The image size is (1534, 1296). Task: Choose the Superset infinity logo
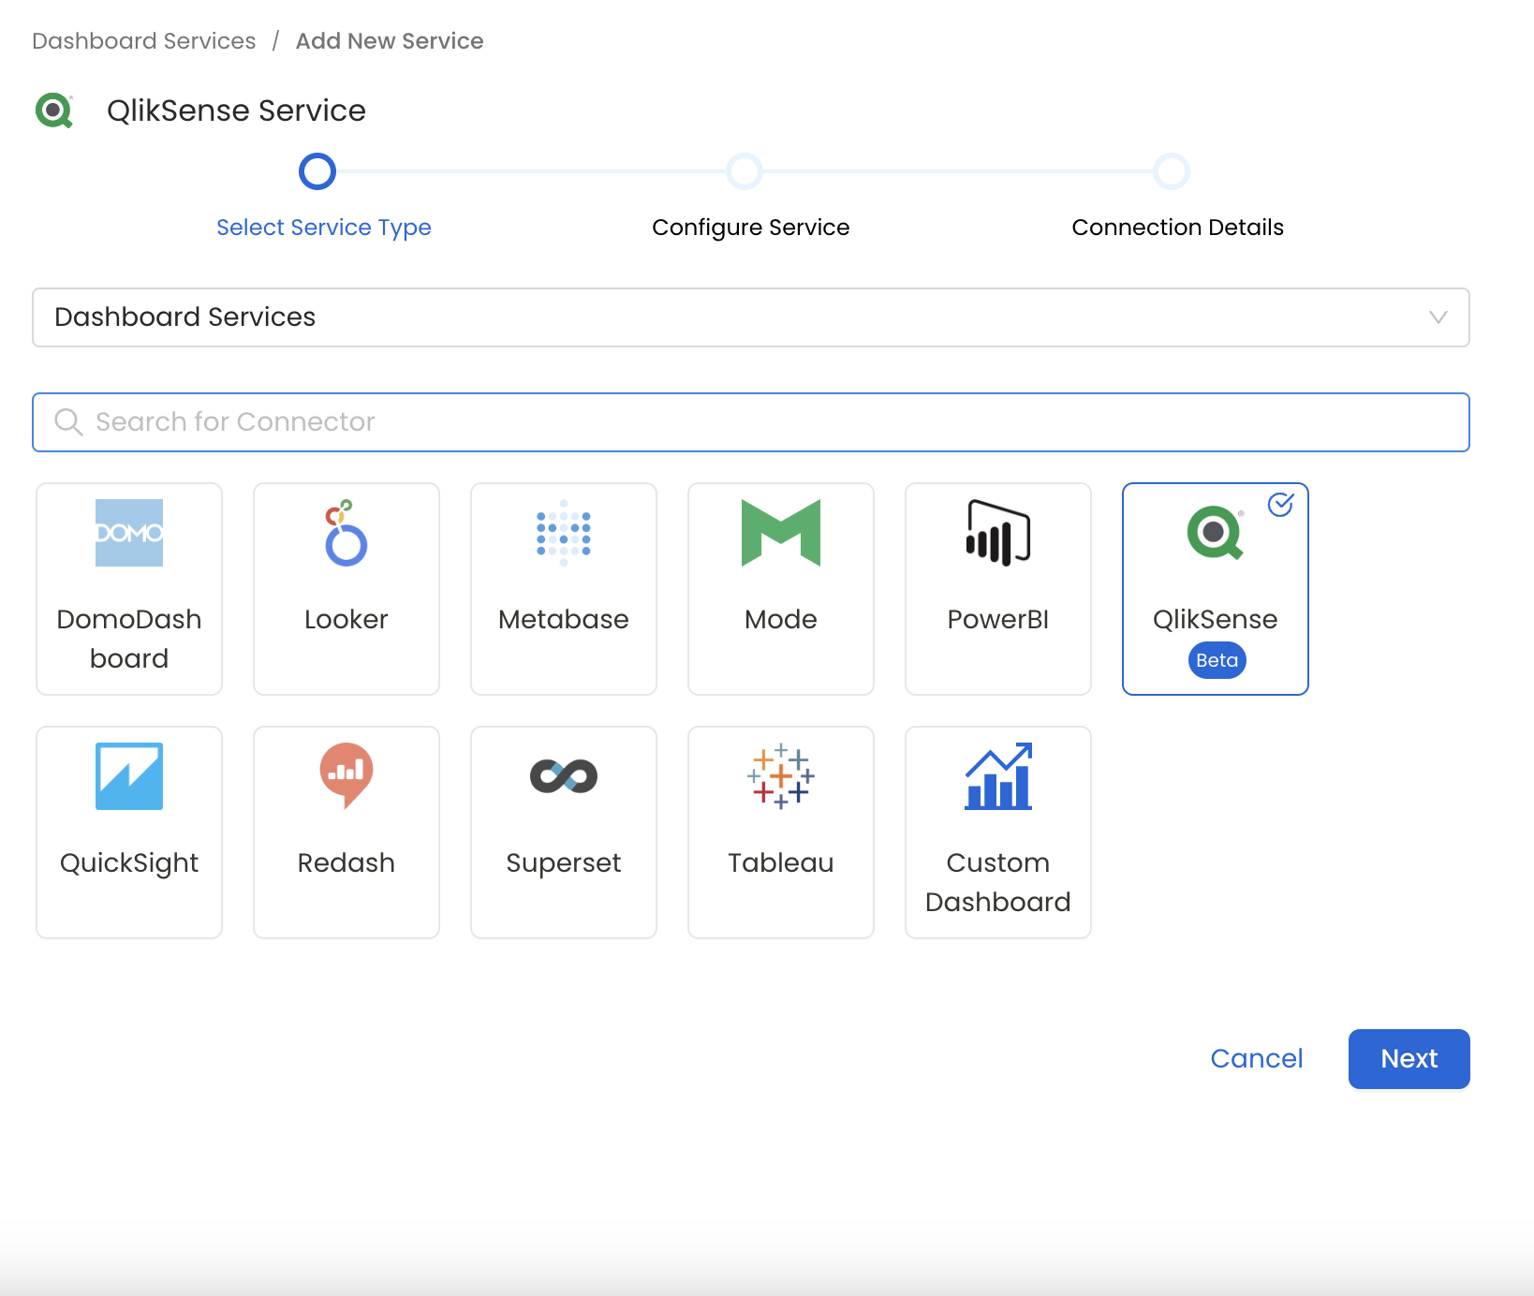tap(563, 776)
